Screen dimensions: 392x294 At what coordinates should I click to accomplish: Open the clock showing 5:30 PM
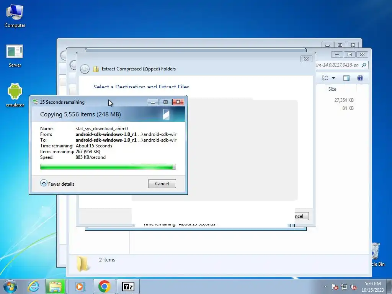[x=372, y=286]
